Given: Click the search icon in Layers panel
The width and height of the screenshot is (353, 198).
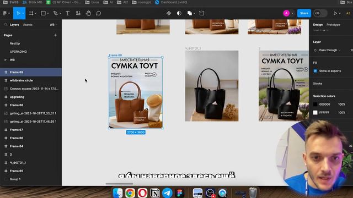Looking at the screenshot, I should tap(6, 25).
